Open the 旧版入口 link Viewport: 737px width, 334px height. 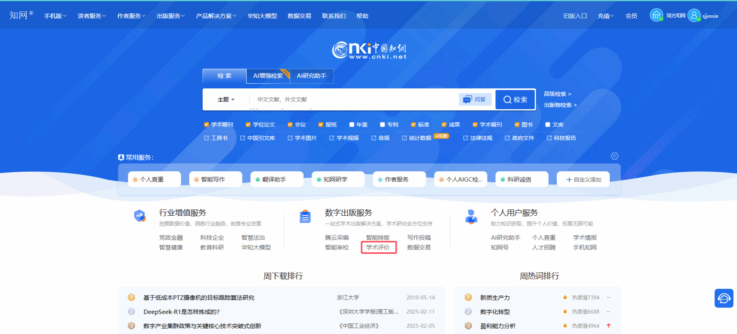(575, 16)
